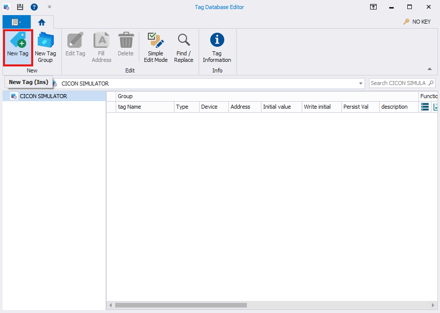Collapse the ribbon with the arrow

point(429,69)
